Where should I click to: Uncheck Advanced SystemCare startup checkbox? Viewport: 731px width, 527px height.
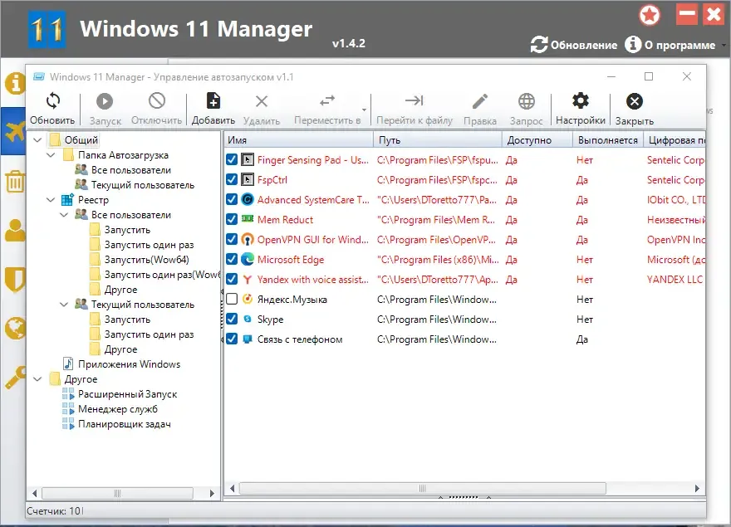point(232,200)
